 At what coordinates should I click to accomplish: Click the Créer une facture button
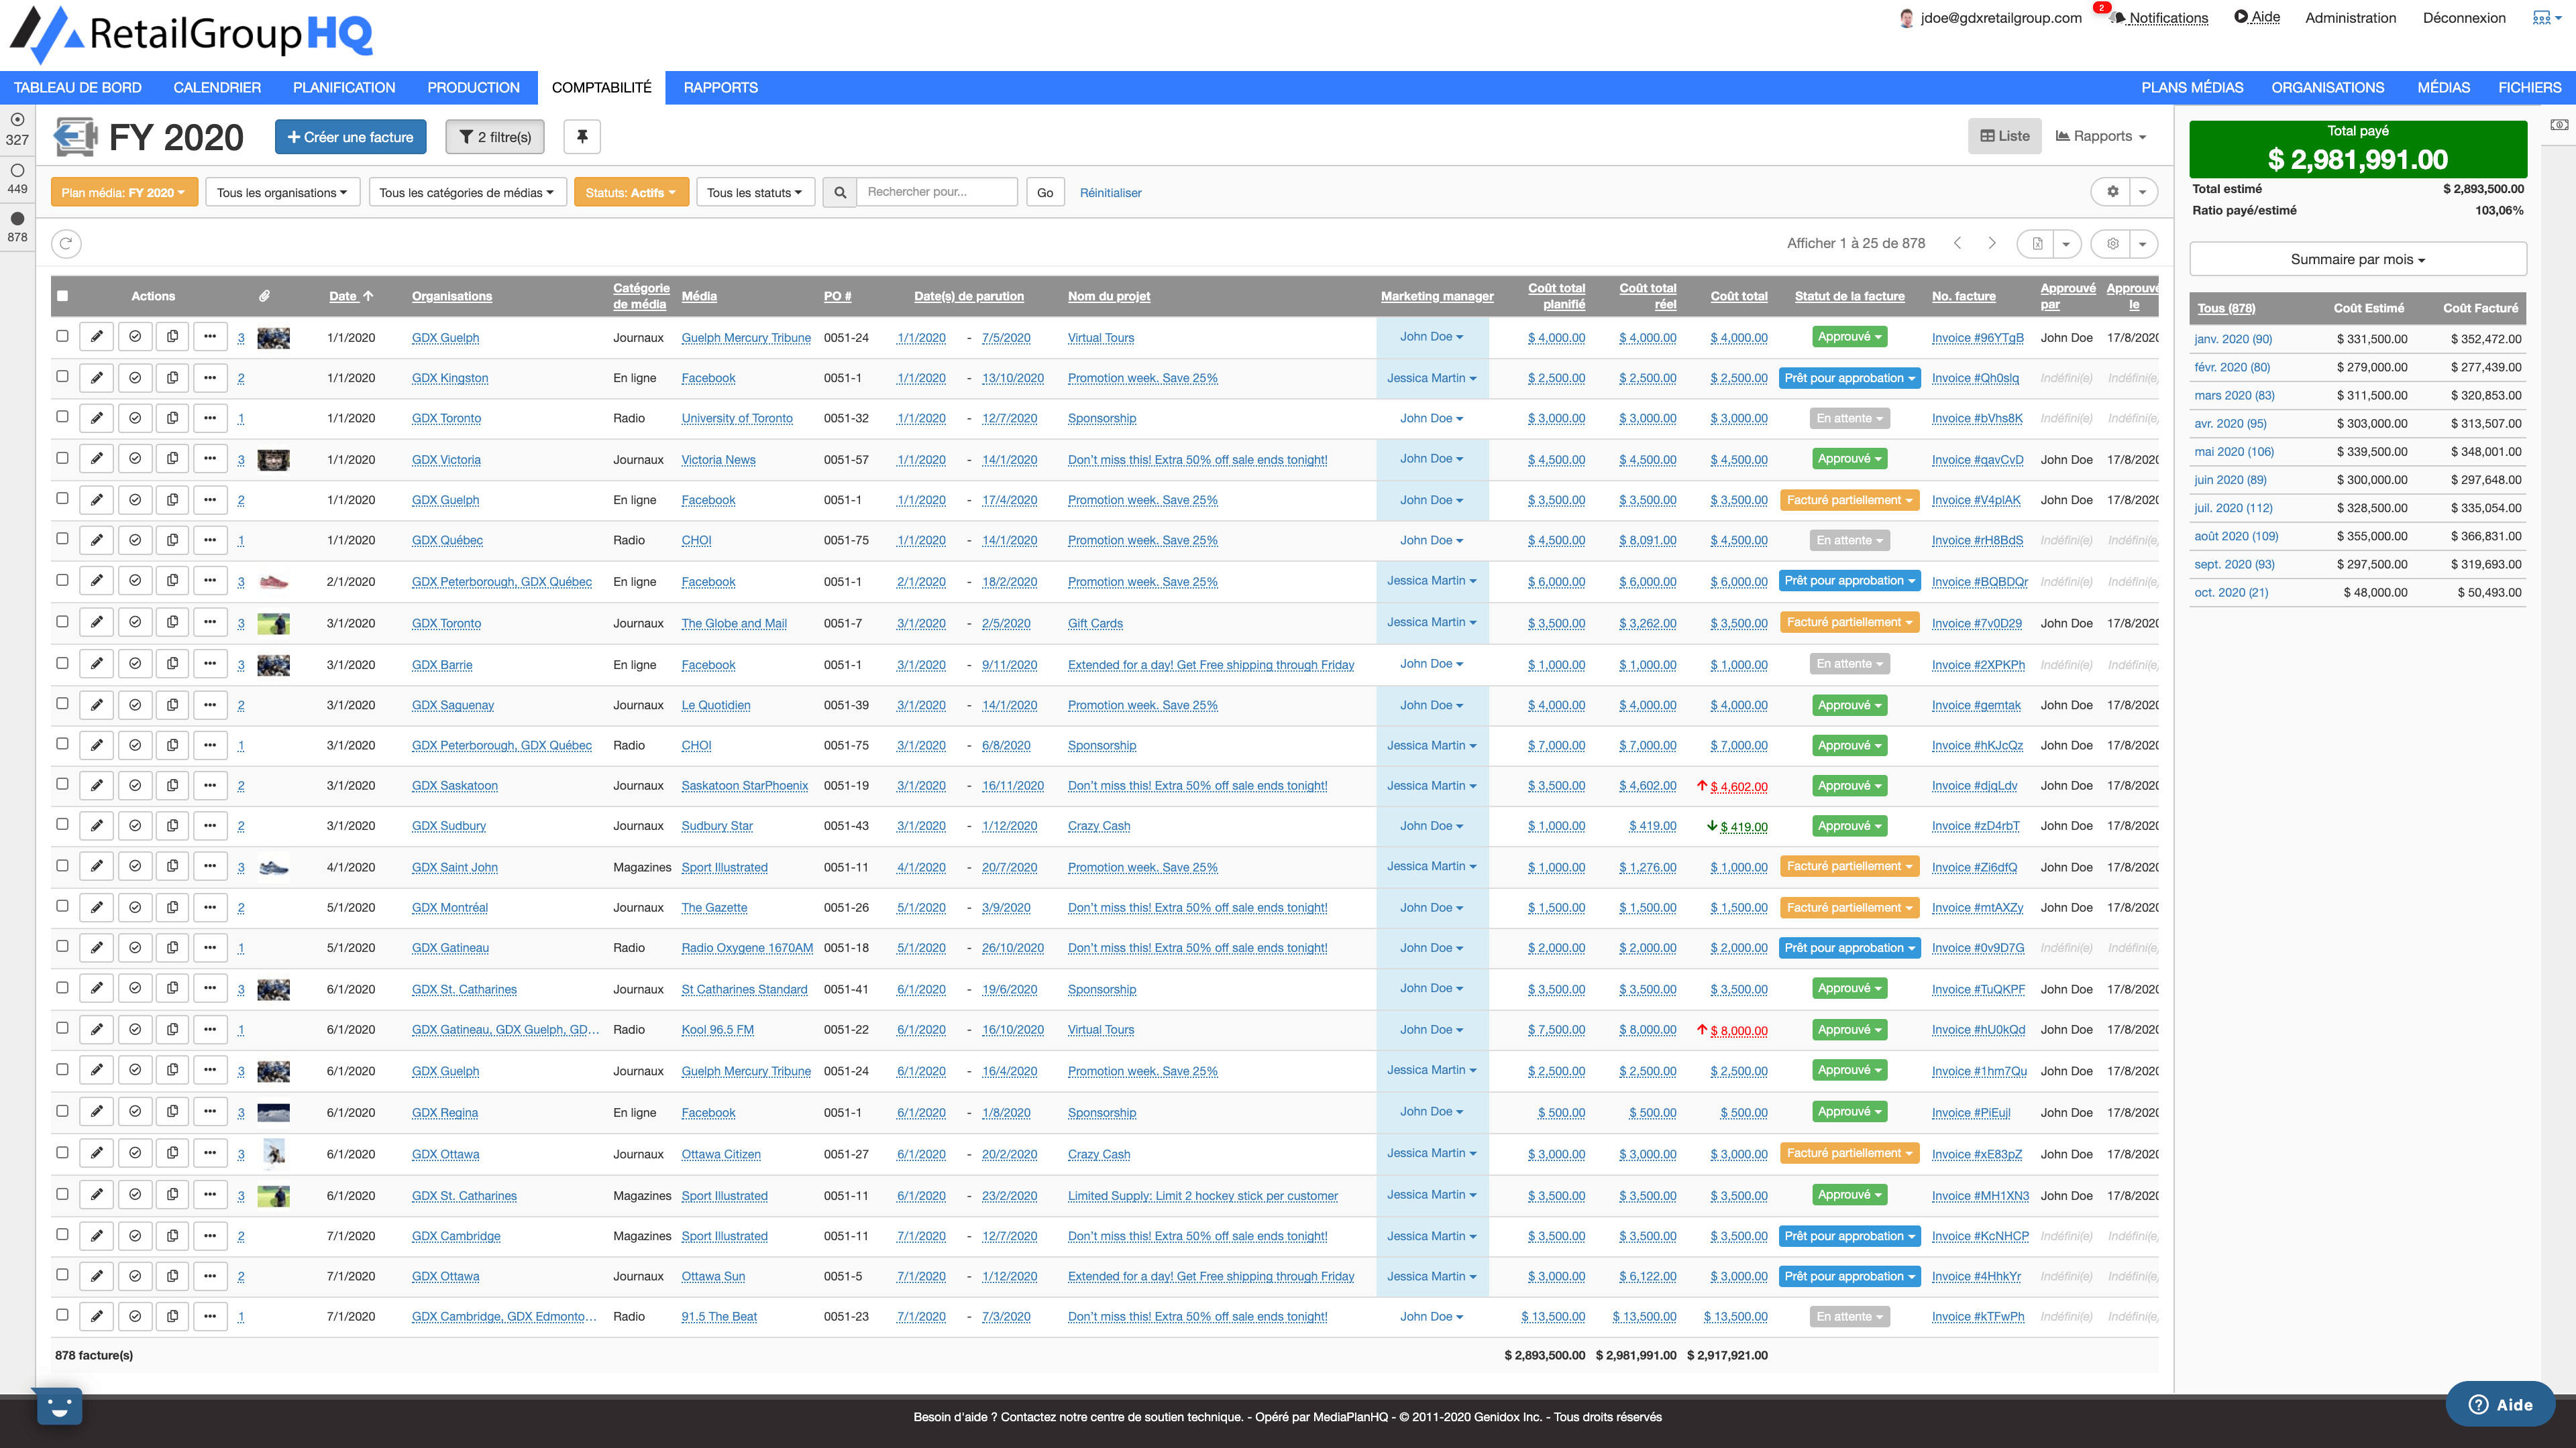pyautogui.click(x=350, y=137)
